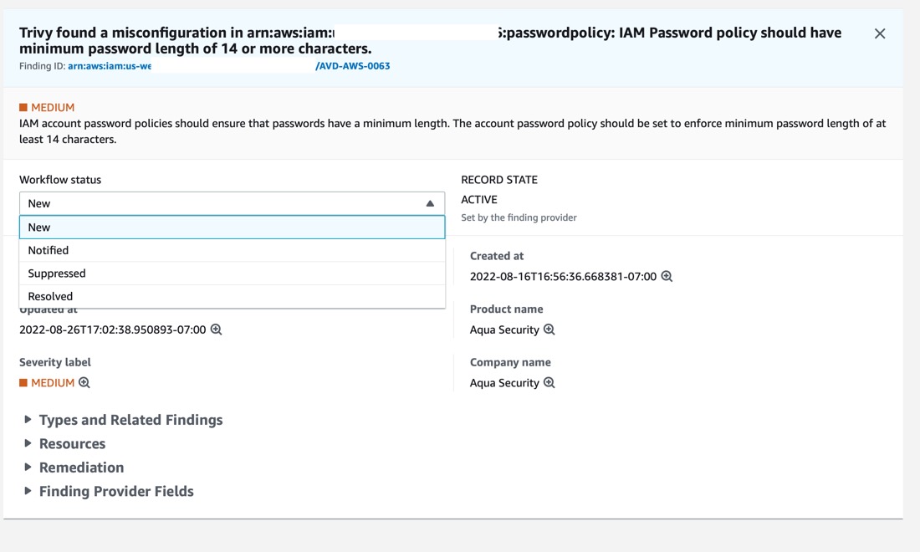Click the ACTIVE record state text
This screenshot has width=920, height=552.
(x=479, y=199)
